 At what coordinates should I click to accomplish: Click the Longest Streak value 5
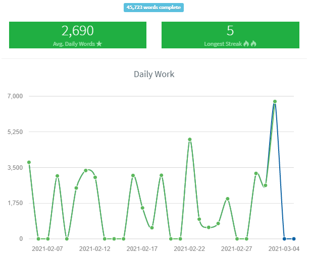(230, 31)
